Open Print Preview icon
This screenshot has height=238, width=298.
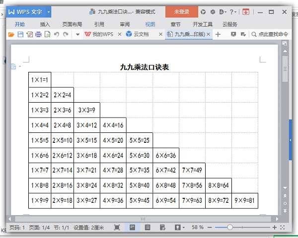(47, 34)
